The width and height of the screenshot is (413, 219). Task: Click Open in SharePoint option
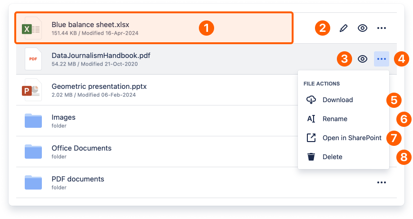[x=352, y=138]
